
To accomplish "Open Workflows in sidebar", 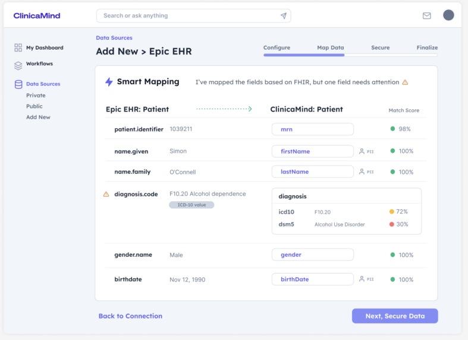I will pyautogui.click(x=39, y=63).
